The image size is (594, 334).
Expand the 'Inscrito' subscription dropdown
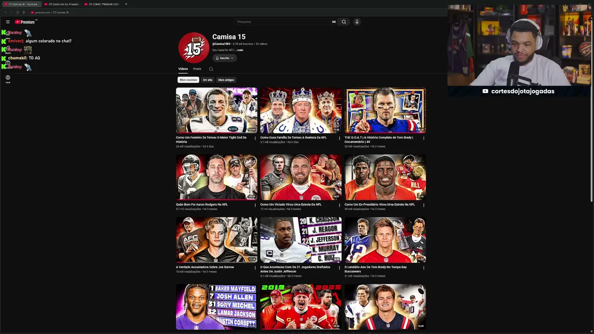[225, 58]
